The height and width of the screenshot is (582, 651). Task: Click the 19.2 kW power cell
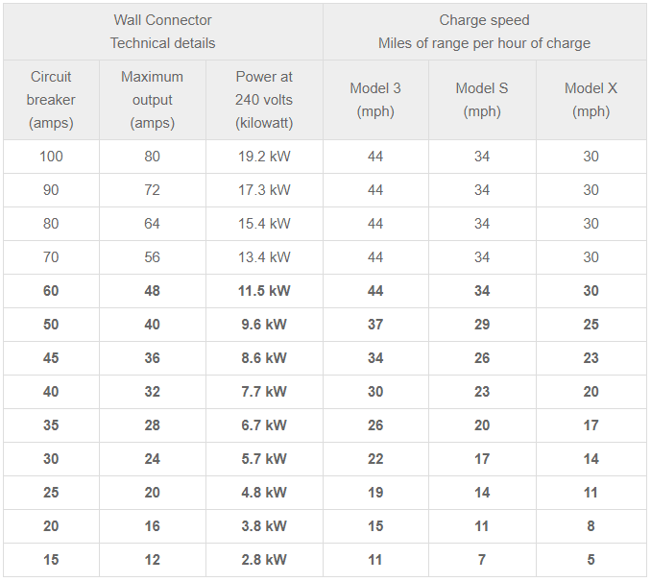pos(264,157)
